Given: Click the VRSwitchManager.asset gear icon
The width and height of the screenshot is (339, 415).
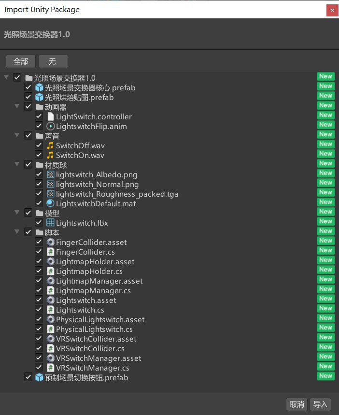Looking at the screenshot, I should (50, 358).
